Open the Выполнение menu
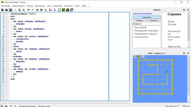This screenshot has width=191, height=107. pyautogui.click(x=40, y=6)
